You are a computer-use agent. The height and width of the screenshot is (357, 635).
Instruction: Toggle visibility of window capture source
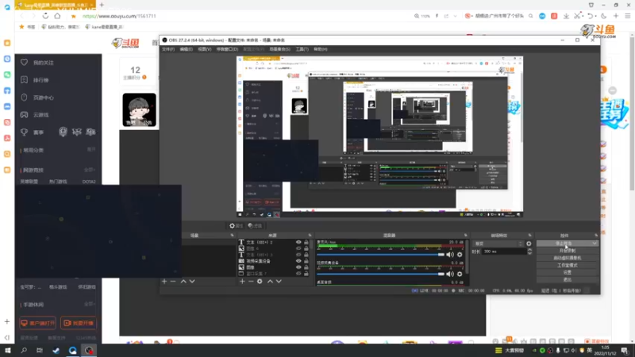coord(298,274)
